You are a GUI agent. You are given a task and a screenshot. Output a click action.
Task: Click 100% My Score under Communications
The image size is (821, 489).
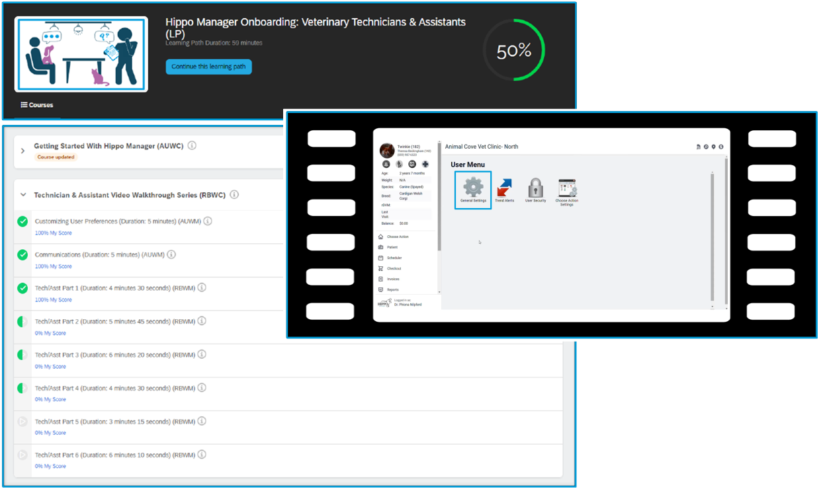54,266
